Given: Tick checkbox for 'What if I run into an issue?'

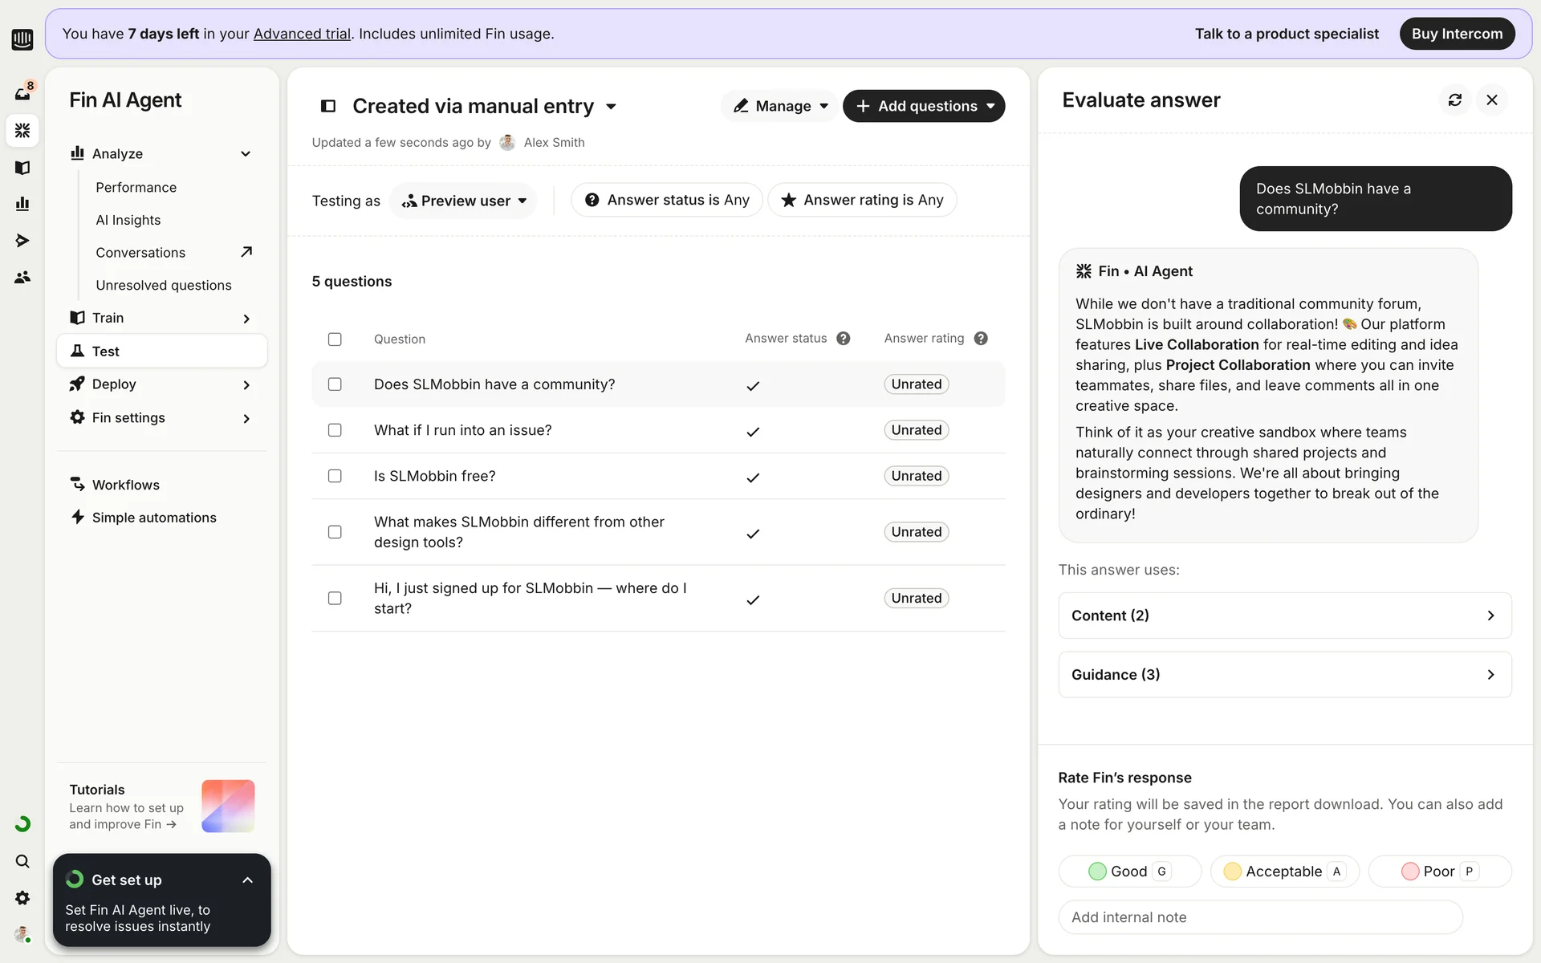Looking at the screenshot, I should tap(335, 430).
